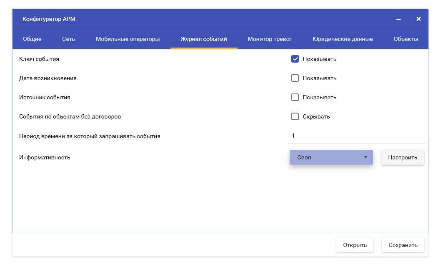Screen dimensions: 443x267
Task: Click the Источник события label
Action: (x=45, y=98)
